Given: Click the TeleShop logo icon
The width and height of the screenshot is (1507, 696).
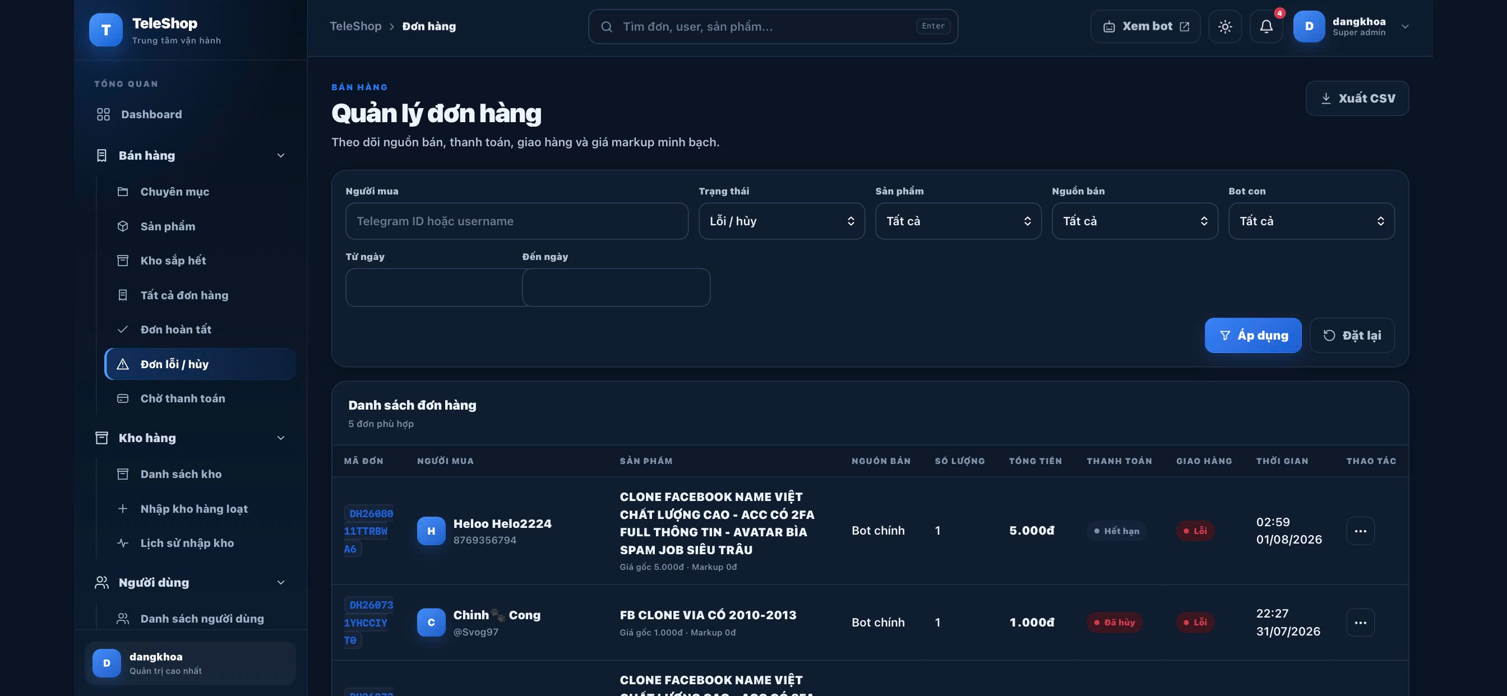Looking at the screenshot, I should (106, 30).
